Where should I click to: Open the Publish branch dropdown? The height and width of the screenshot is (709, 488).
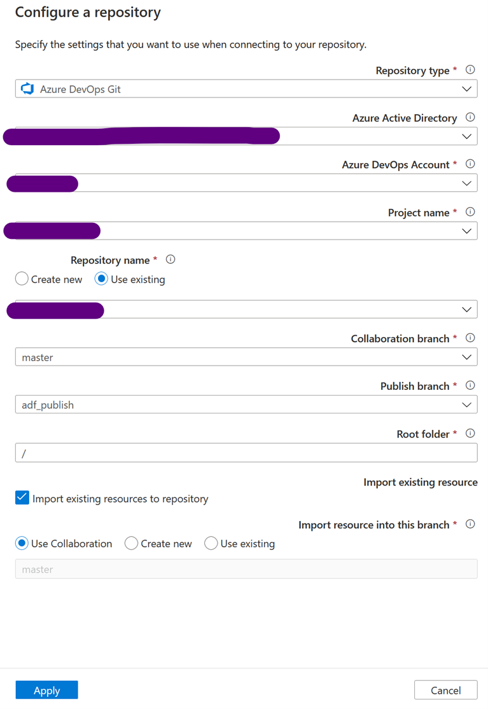tap(466, 404)
